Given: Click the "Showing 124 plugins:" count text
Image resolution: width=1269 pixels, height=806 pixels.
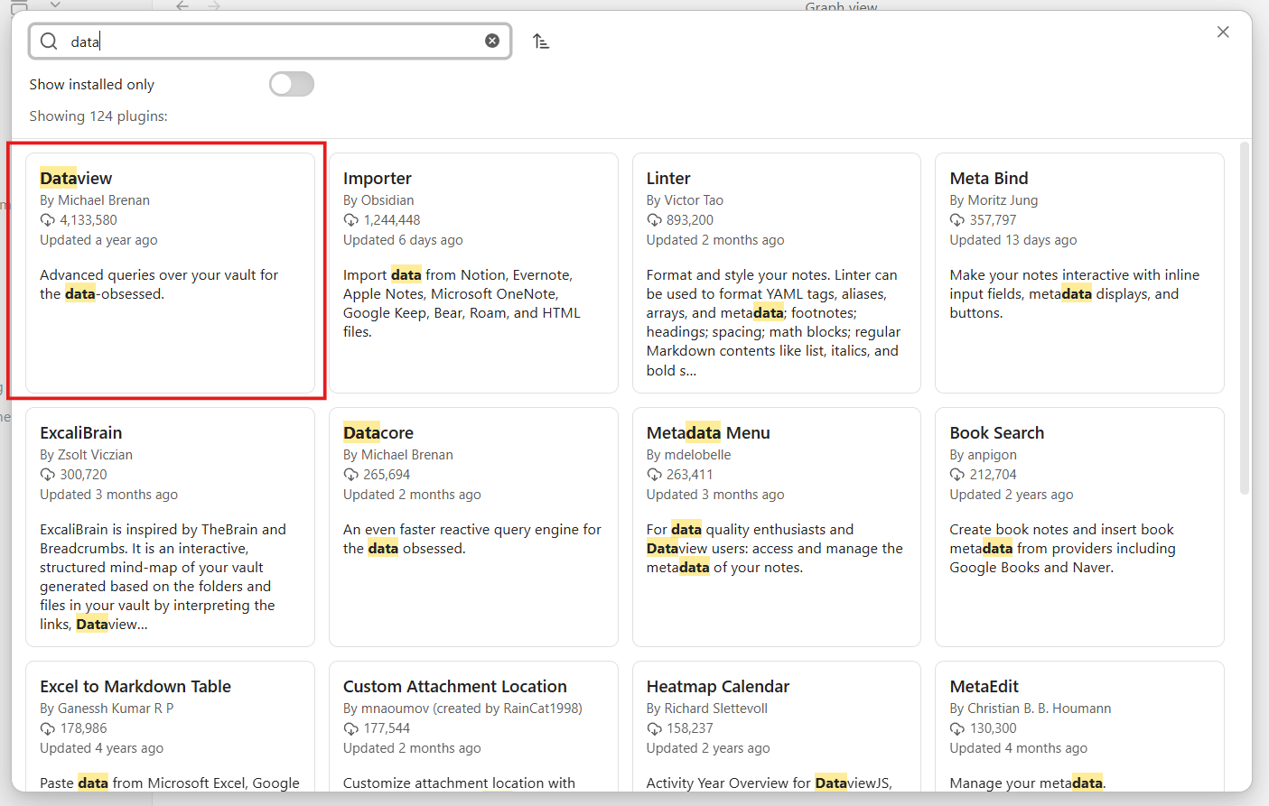Looking at the screenshot, I should click(98, 116).
